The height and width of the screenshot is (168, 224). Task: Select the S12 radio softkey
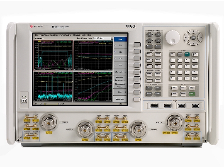tap(120, 59)
